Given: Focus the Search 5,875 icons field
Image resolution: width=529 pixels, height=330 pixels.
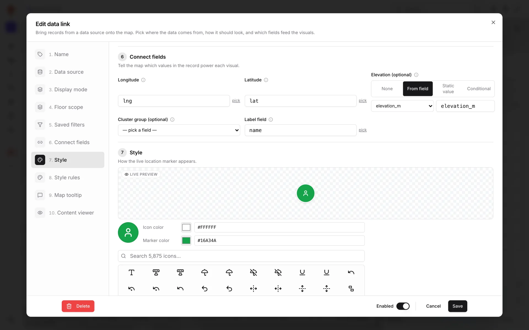Looking at the screenshot, I should tap(241, 256).
